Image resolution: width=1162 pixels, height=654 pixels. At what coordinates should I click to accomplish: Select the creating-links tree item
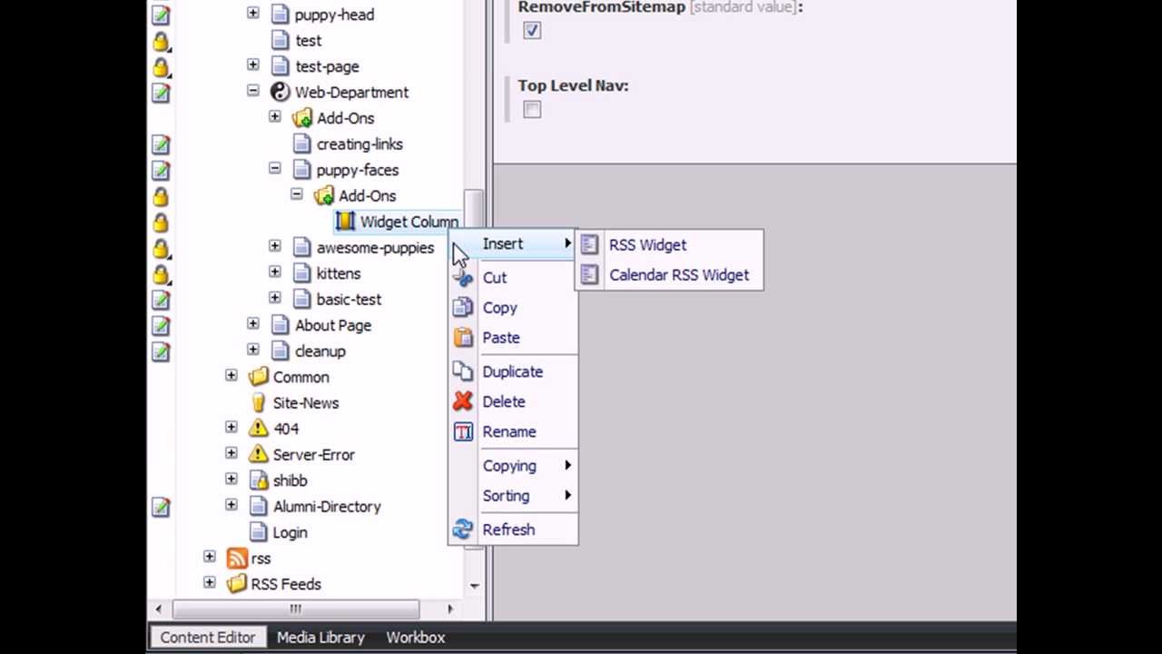pyautogui.click(x=359, y=144)
